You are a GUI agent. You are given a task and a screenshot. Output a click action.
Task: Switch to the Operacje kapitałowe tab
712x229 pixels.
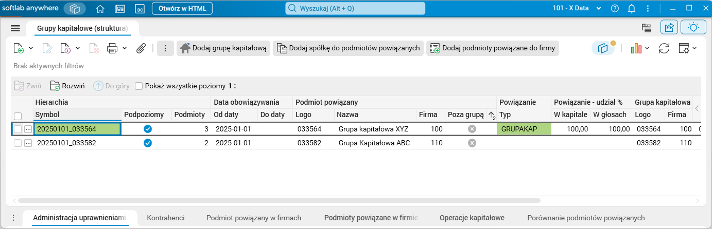(x=472, y=218)
